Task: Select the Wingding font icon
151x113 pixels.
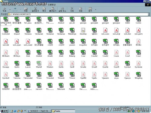Action: pyautogui.click(x=138, y=76)
